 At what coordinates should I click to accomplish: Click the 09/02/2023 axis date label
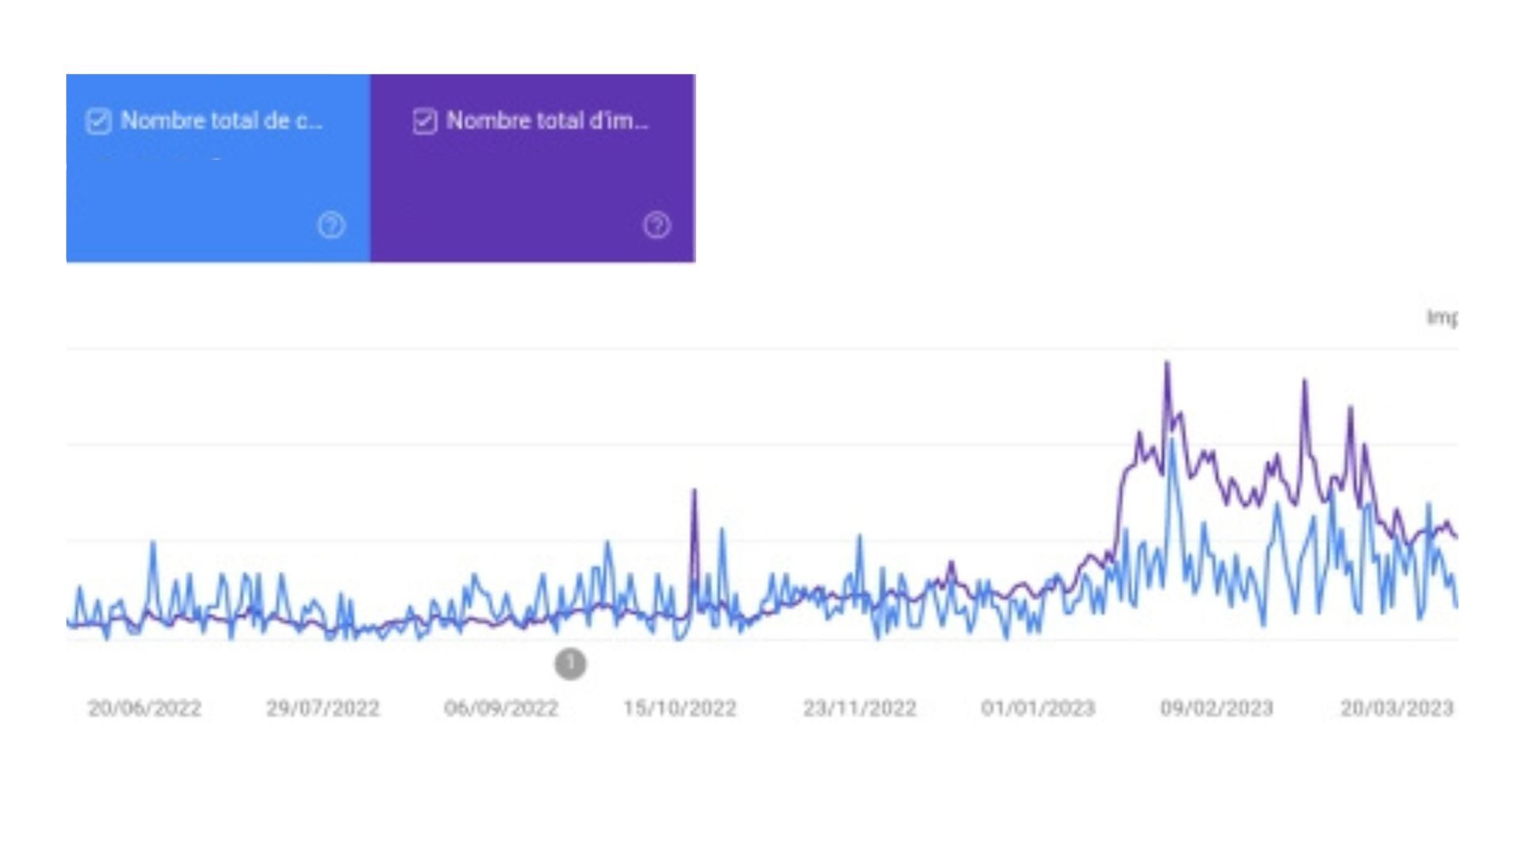(1217, 708)
